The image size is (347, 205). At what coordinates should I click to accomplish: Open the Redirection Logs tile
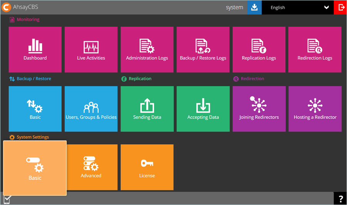tap(315, 50)
